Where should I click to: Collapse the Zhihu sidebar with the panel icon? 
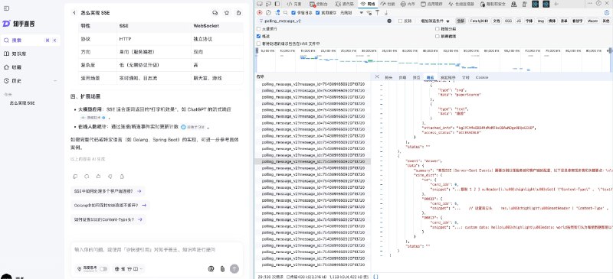(6, 8)
